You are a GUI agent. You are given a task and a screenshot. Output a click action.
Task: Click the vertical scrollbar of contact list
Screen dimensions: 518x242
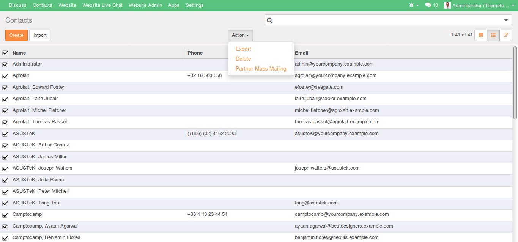(515, 83)
